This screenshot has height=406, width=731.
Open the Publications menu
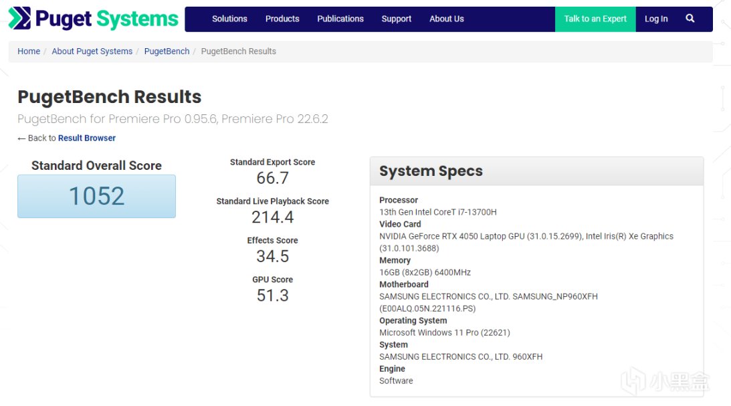click(x=340, y=19)
